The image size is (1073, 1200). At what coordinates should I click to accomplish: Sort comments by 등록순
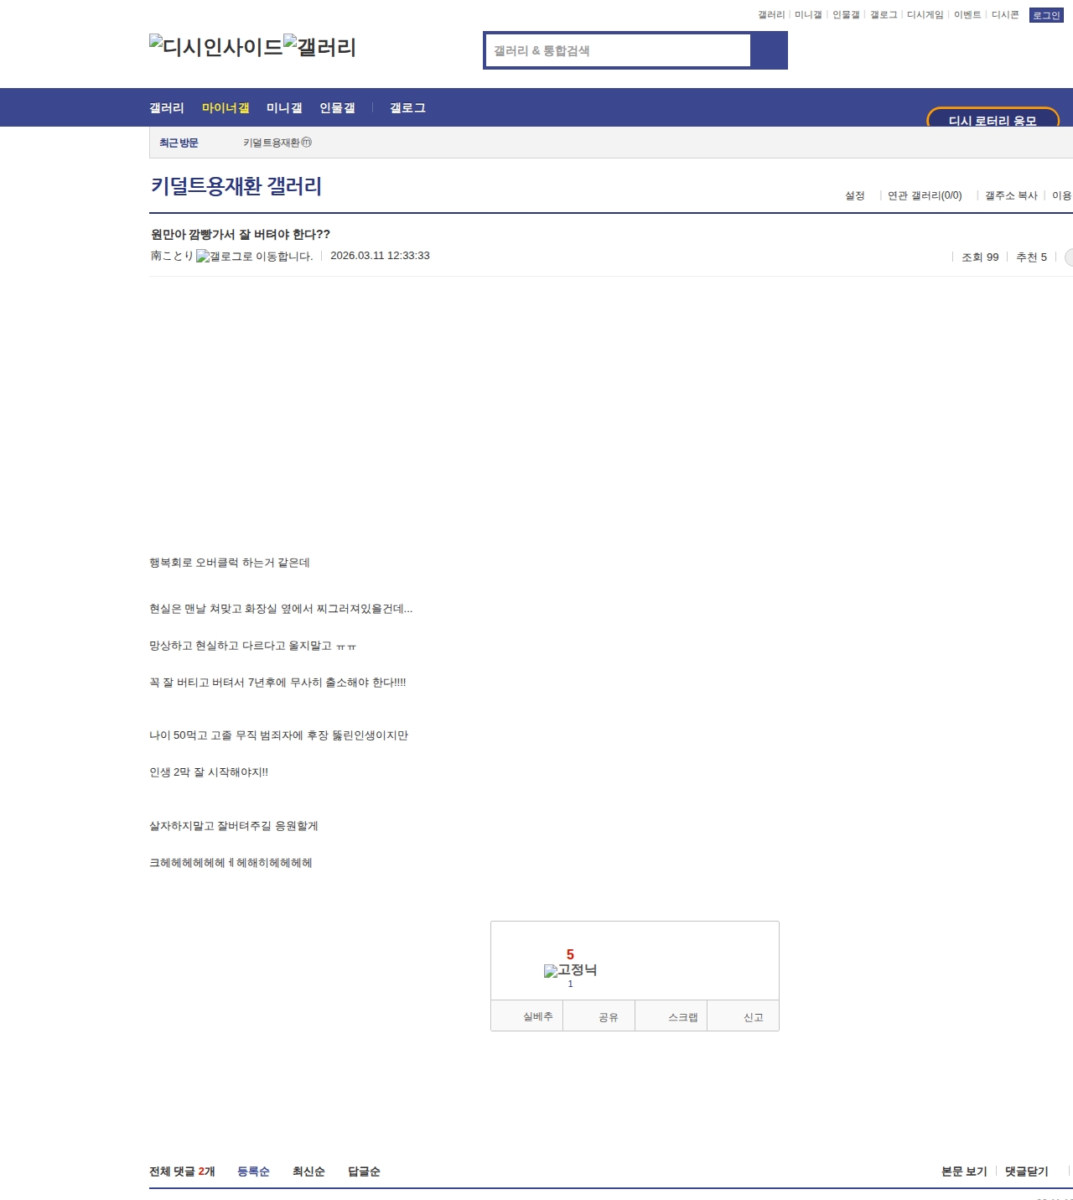click(x=253, y=1171)
